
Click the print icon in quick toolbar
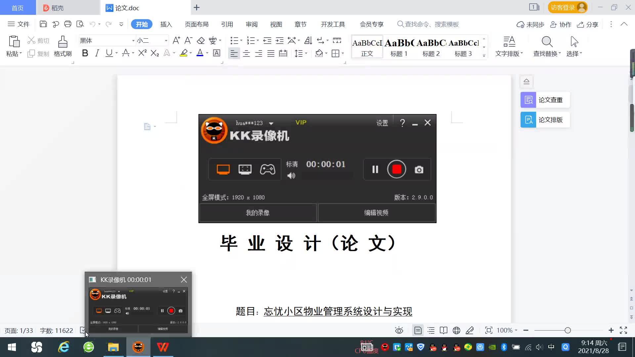coord(68,24)
